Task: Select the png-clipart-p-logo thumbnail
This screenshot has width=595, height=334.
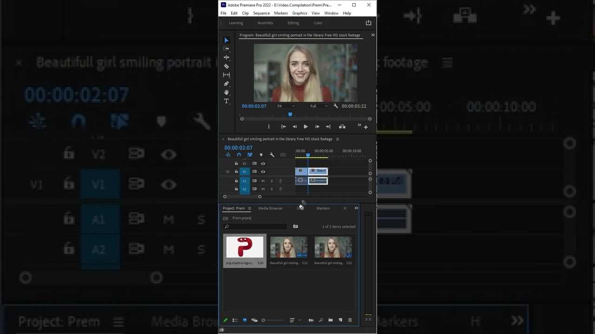Action: (245, 248)
